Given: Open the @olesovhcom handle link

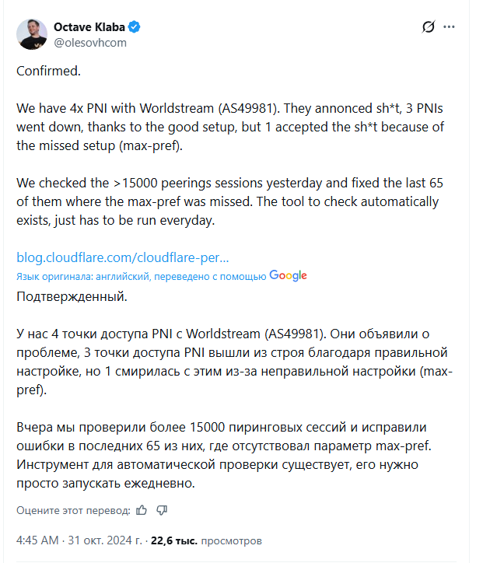Looking at the screenshot, I should click(90, 43).
